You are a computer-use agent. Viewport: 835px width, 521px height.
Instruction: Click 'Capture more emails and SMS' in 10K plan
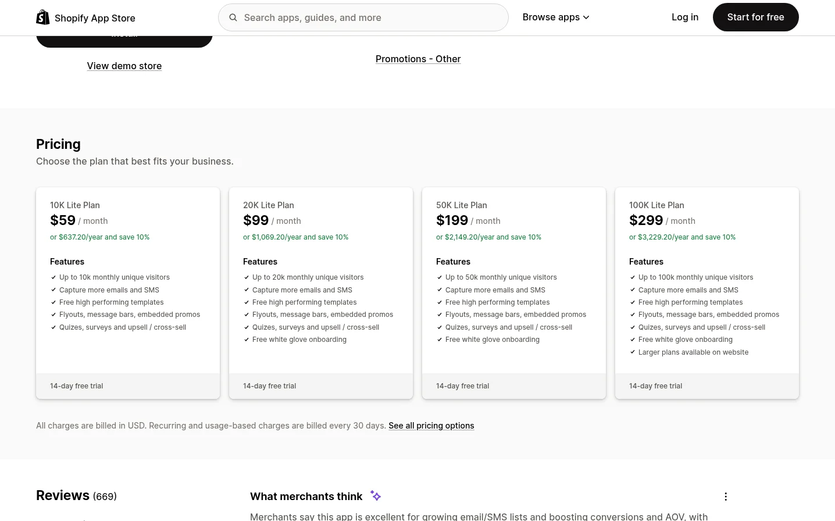109,290
